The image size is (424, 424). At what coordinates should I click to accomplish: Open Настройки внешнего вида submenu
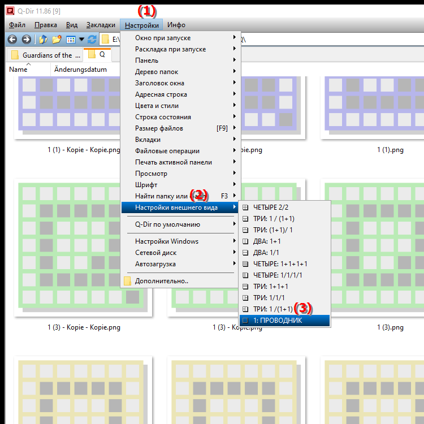tap(180, 207)
